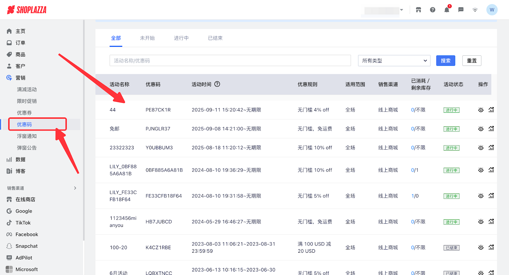Open the chat messages icon

pyautogui.click(x=461, y=10)
